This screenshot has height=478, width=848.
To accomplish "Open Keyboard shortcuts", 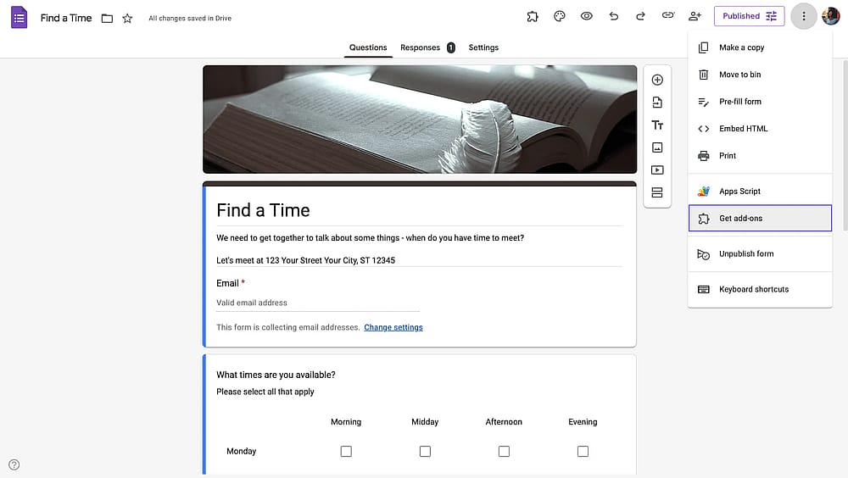I will click(x=760, y=289).
